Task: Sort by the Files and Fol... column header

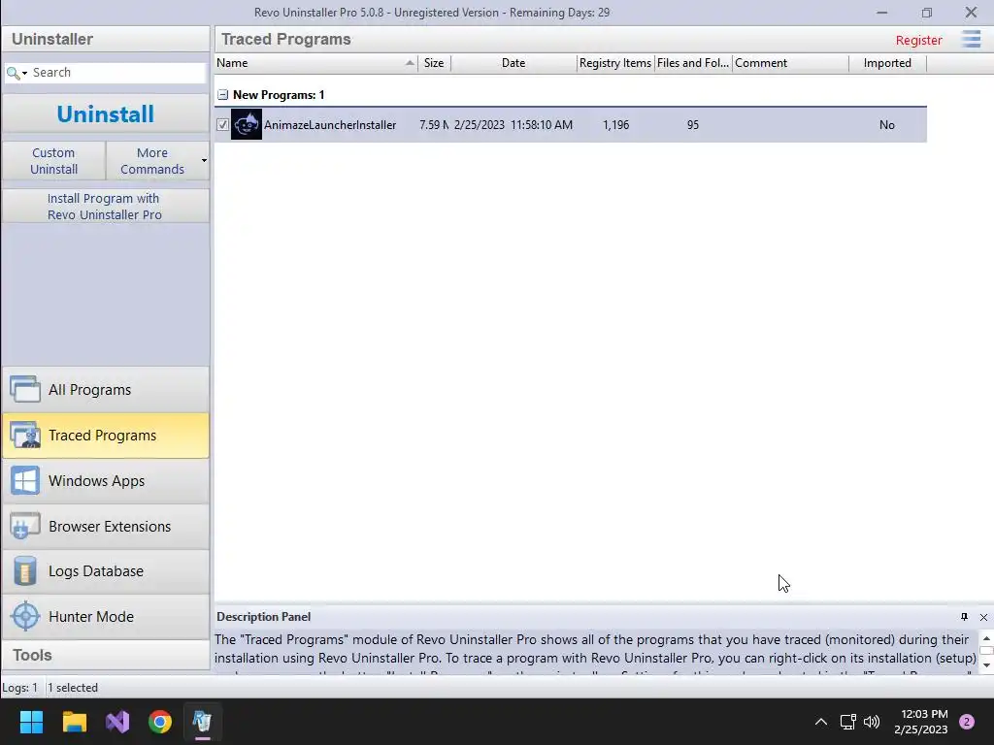Action: (693, 63)
